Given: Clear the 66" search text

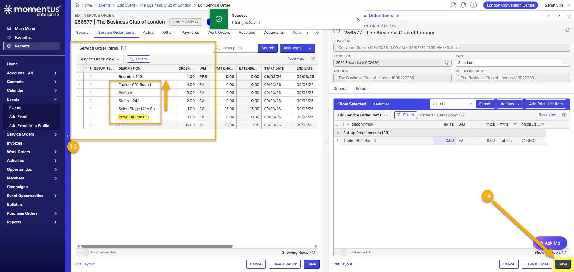Looking at the screenshot, I should [x=471, y=104].
